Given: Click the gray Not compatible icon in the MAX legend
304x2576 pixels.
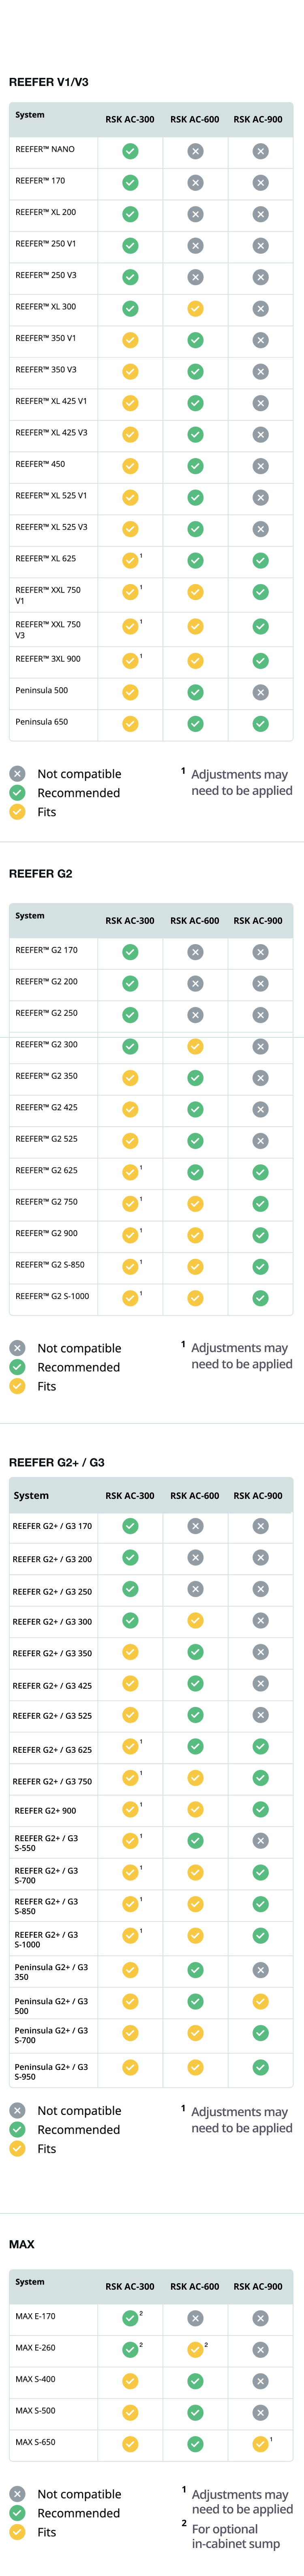Looking at the screenshot, I should (x=17, y=2494).
